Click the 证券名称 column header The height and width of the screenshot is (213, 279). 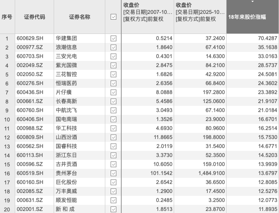coord(79,17)
